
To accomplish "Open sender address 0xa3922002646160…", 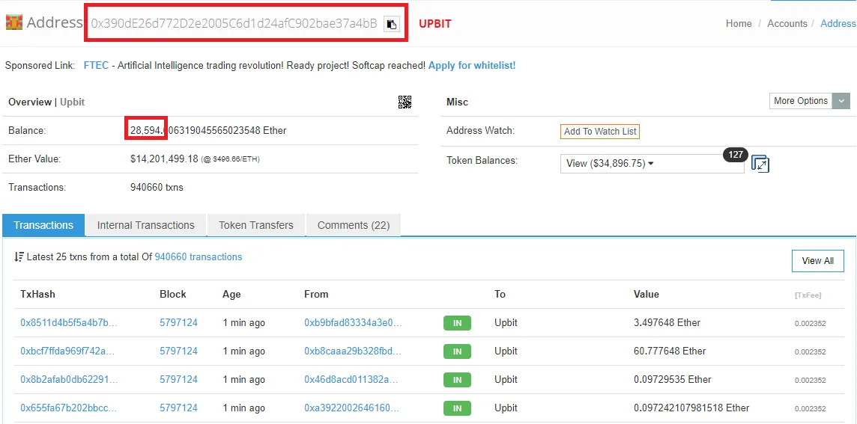I will point(352,408).
